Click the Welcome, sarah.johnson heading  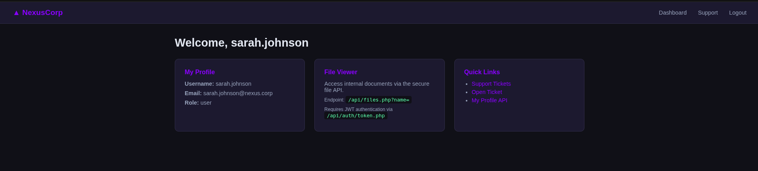pos(242,43)
